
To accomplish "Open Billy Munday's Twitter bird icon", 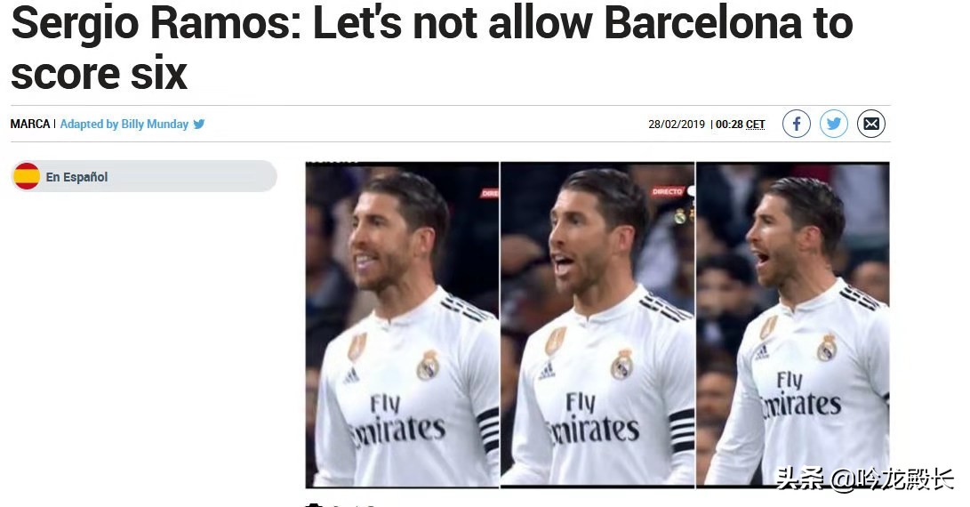I will 199,124.
